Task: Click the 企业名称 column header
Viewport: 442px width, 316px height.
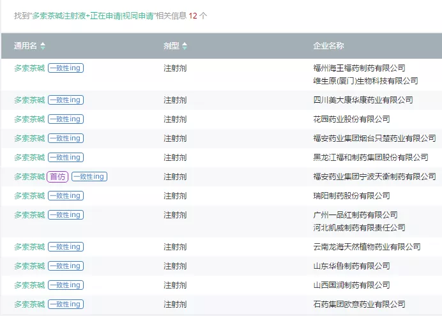Action: tap(328, 45)
